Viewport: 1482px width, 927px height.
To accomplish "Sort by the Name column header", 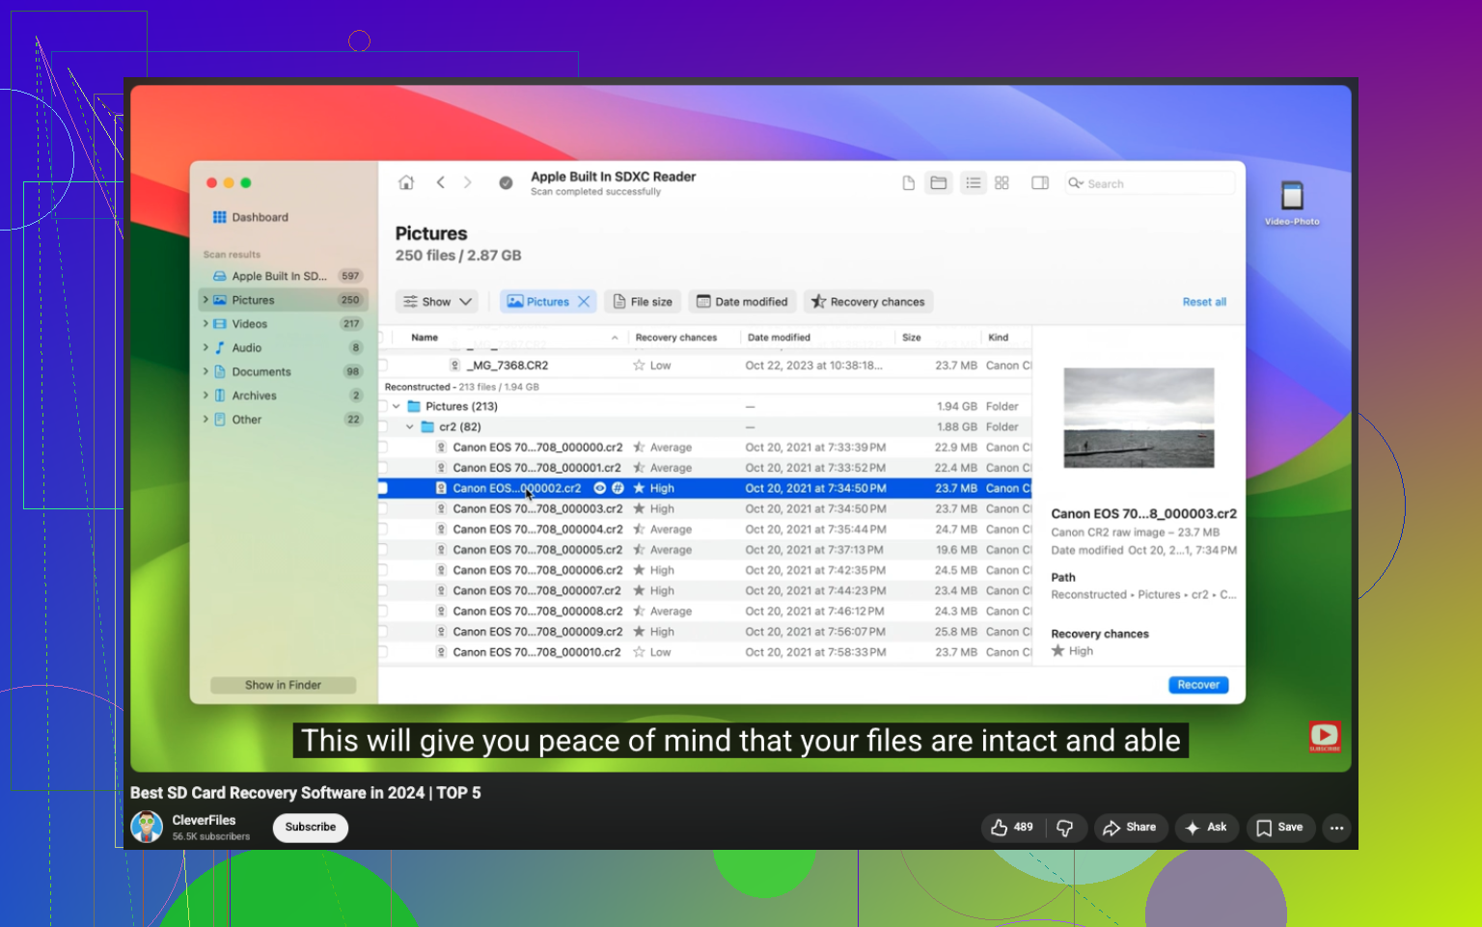I will point(425,338).
